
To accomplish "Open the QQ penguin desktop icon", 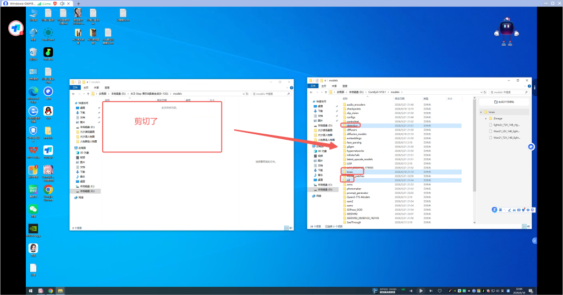I will coord(48,112).
